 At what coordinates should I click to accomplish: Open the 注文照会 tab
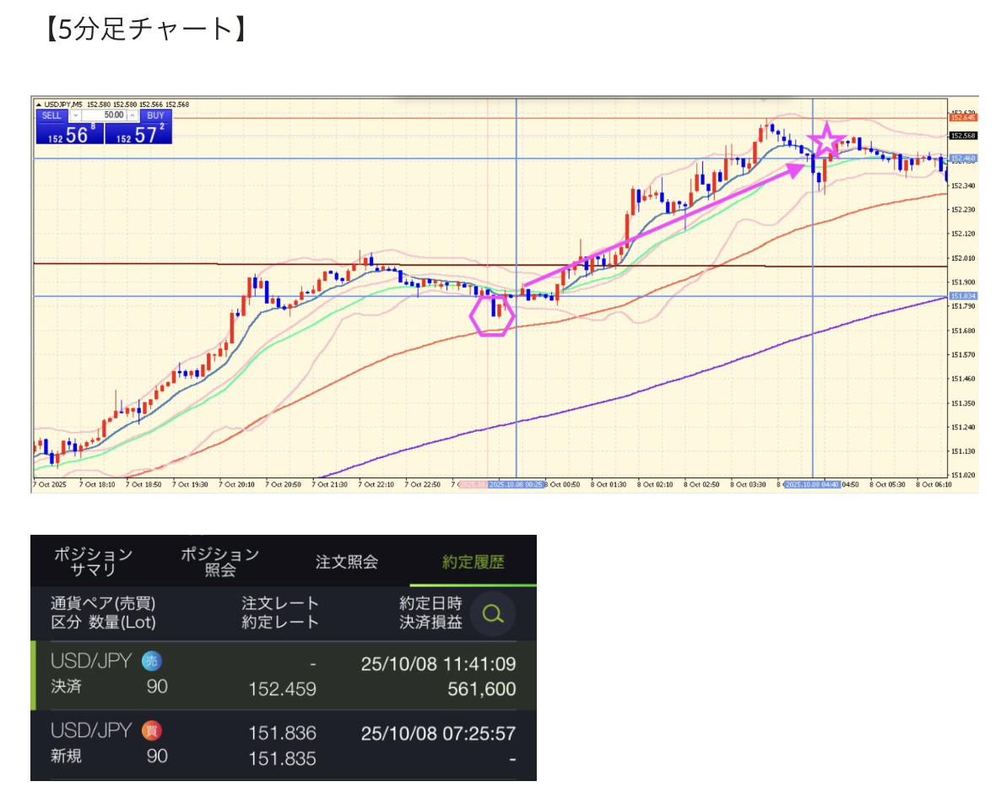tap(346, 562)
